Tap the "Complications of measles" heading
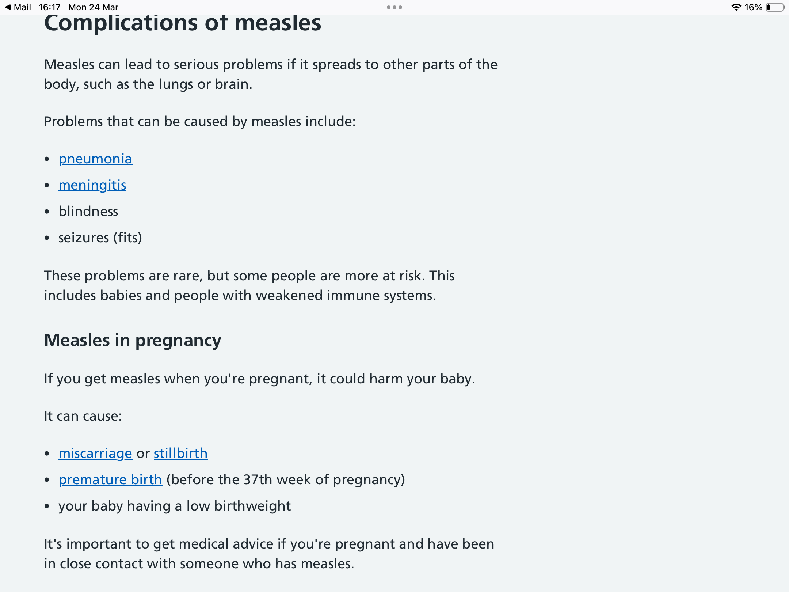The width and height of the screenshot is (789, 592). click(x=183, y=23)
